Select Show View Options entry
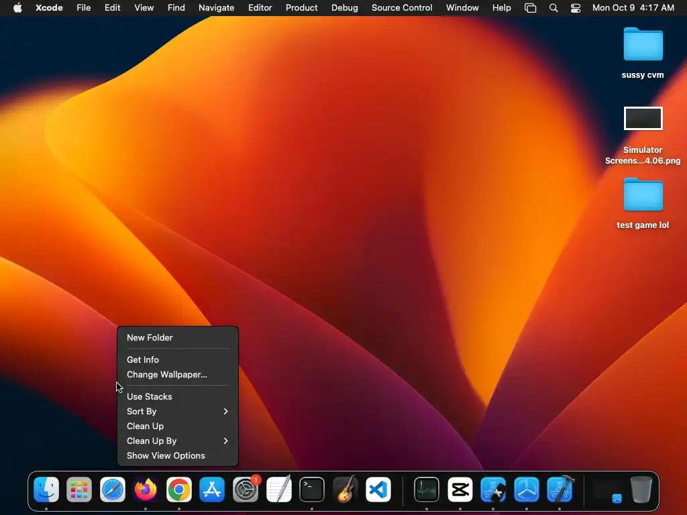Image resolution: width=687 pixels, height=515 pixels. (178, 456)
